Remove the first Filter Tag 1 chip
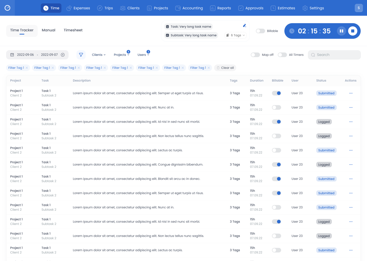 27,68
